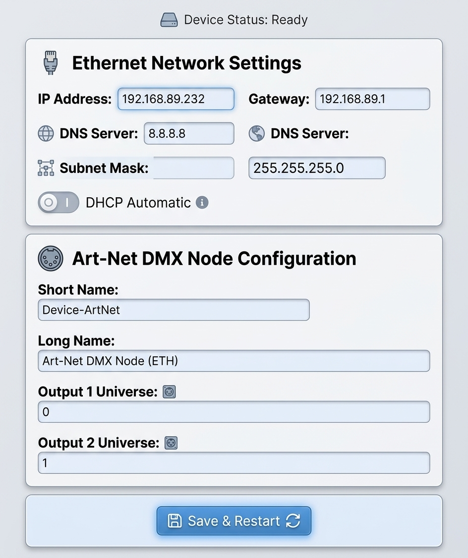Focus the IP Address field showing 192.168.89.232

(x=176, y=99)
